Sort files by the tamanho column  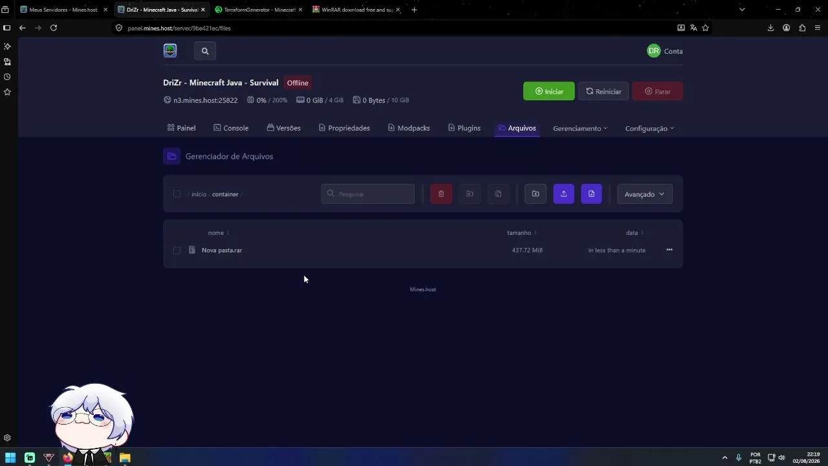click(x=522, y=233)
